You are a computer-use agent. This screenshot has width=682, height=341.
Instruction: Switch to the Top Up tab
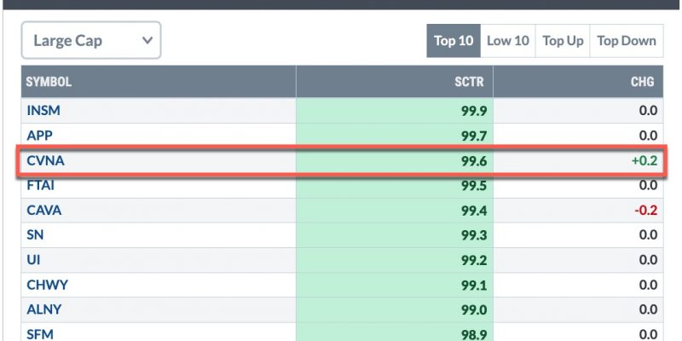click(x=563, y=41)
